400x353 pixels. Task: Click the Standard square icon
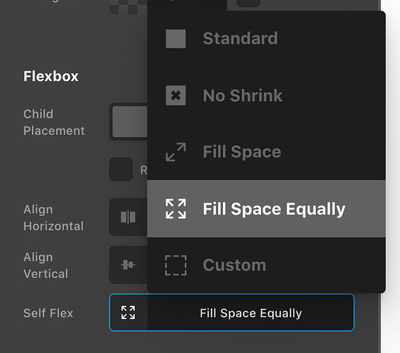click(x=176, y=39)
